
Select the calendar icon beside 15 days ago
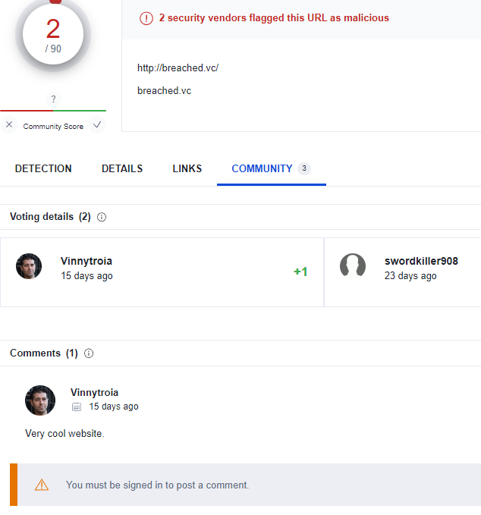[x=76, y=407]
